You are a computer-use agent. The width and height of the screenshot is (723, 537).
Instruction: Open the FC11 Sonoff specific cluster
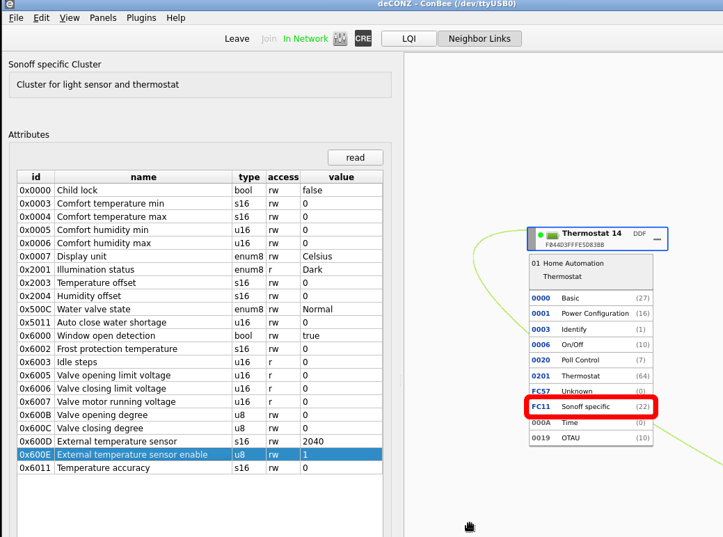[591, 406]
